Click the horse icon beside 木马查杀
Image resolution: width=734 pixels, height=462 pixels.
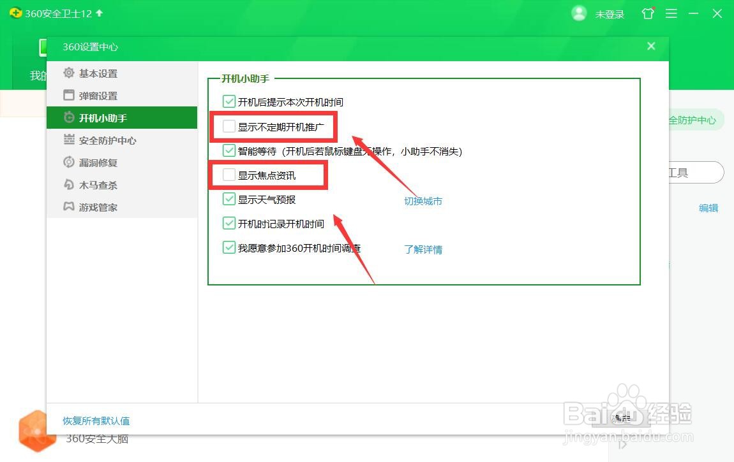[69, 184]
